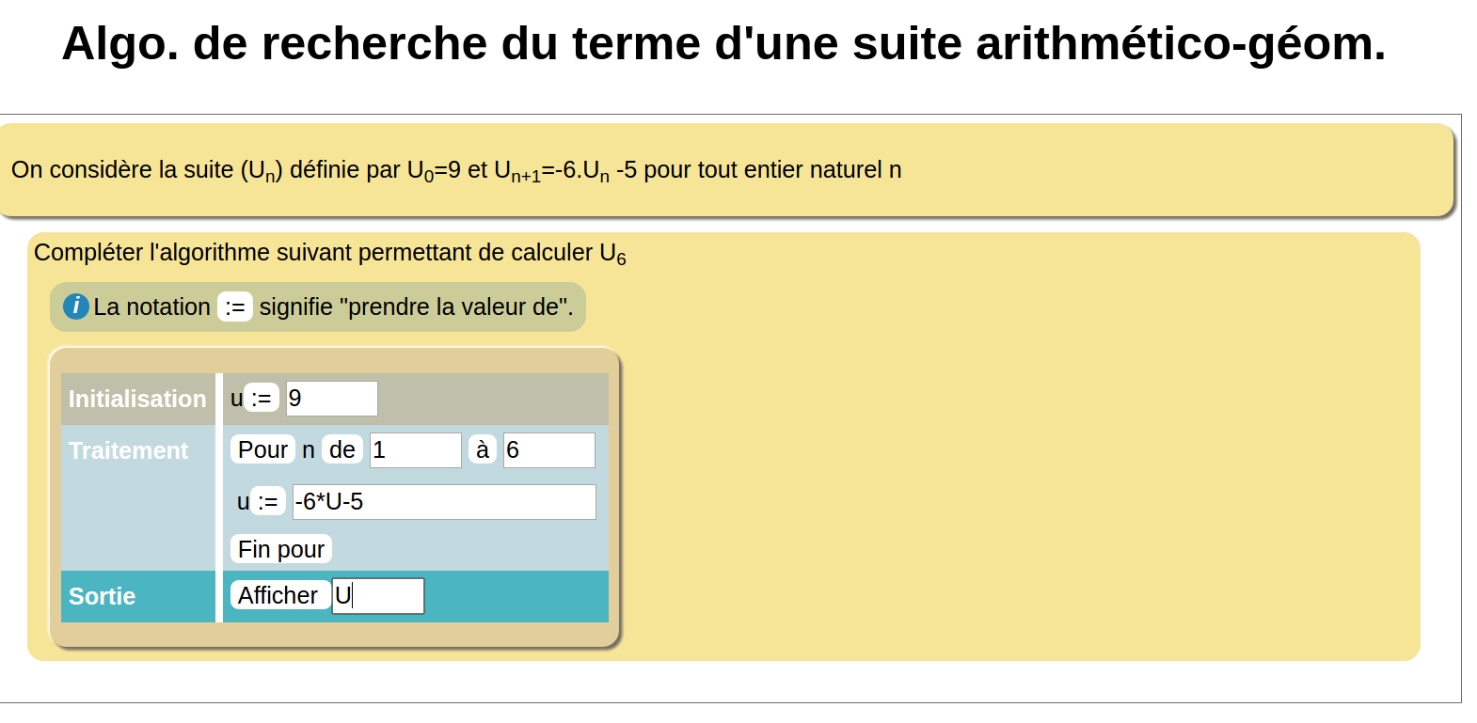Image resolution: width=1477 pixels, height=723 pixels.
Task: Select the "Initialisation" row label
Action: coord(137,399)
